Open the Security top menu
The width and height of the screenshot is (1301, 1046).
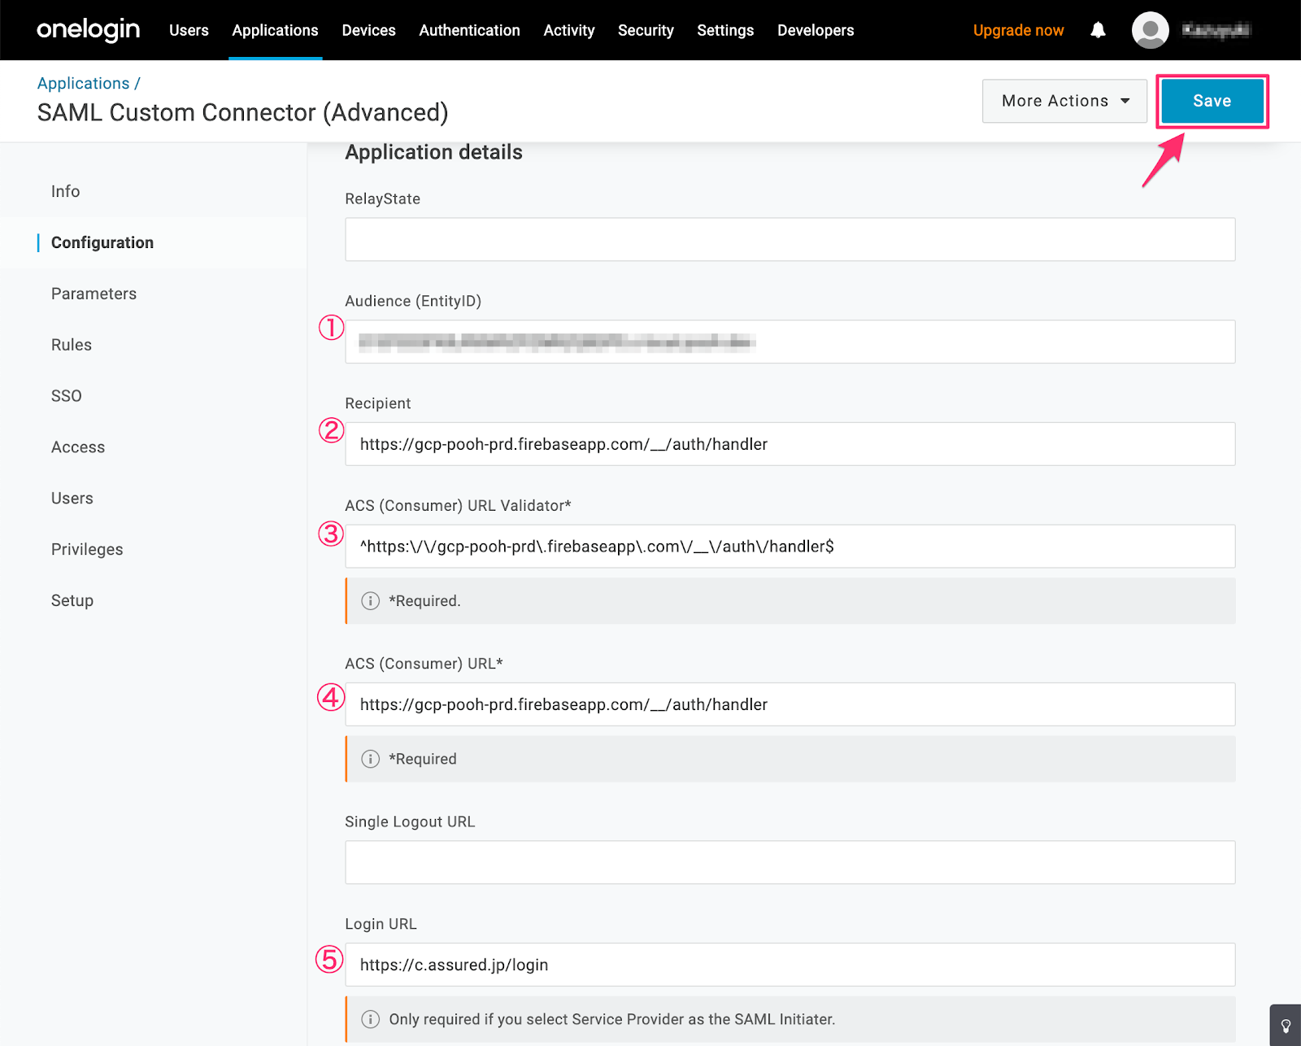pyautogui.click(x=646, y=30)
